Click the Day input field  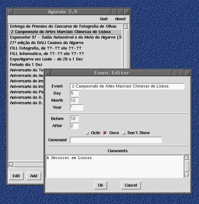tap(74, 93)
